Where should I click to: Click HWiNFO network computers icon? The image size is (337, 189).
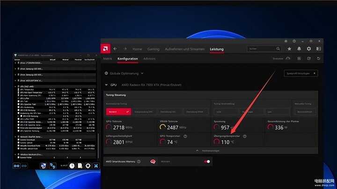tap(52, 166)
